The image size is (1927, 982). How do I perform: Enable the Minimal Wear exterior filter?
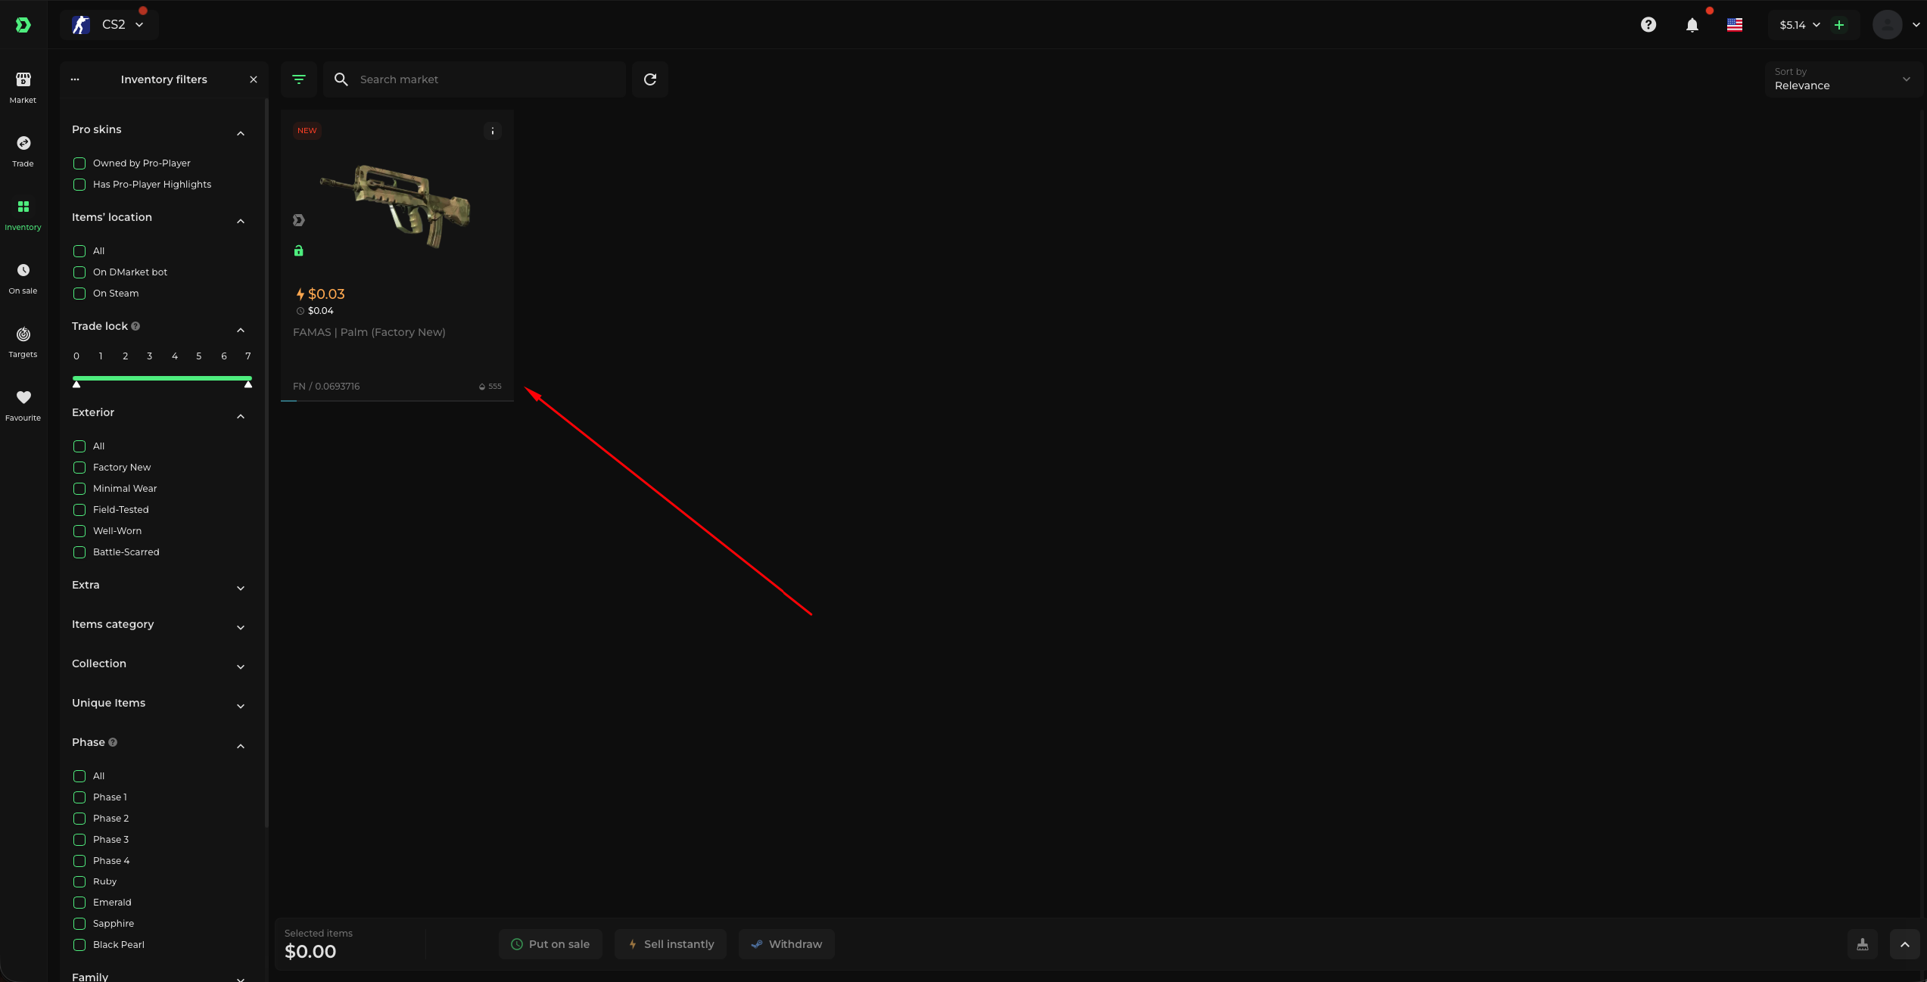click(79, 489)
